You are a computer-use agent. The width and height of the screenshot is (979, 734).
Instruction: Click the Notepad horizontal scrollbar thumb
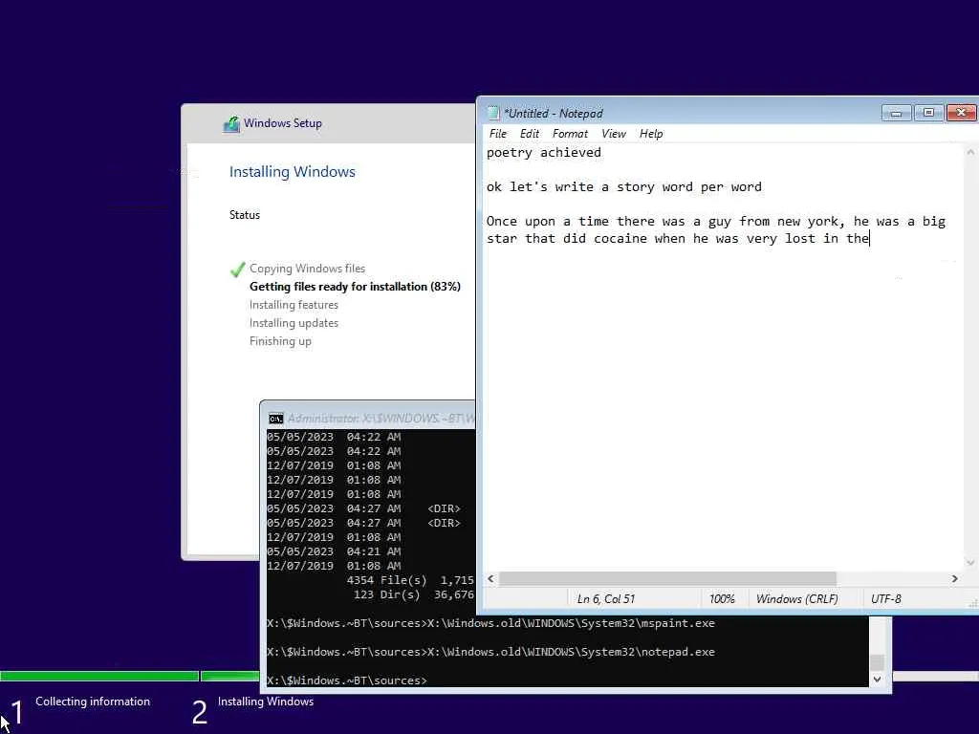[666, 578]
